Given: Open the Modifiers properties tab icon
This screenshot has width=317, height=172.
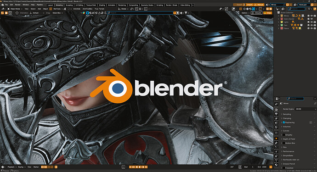Looking at the screenshot, I should (x=276, y=143).
